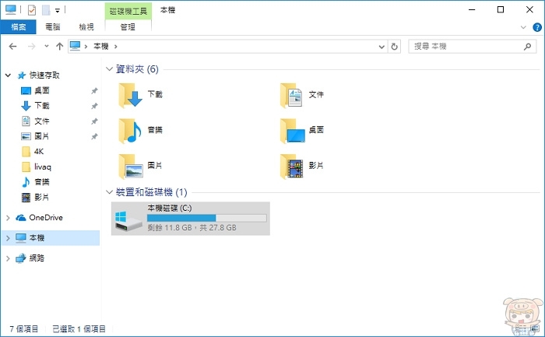
Task: Click 本機 in the address breadcrumb
Action: click(101, 46)
